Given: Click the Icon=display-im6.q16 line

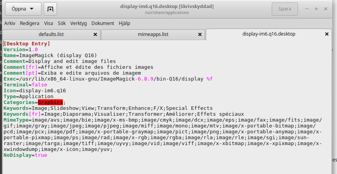Looking at the screenshot, I should coord(35,91).
